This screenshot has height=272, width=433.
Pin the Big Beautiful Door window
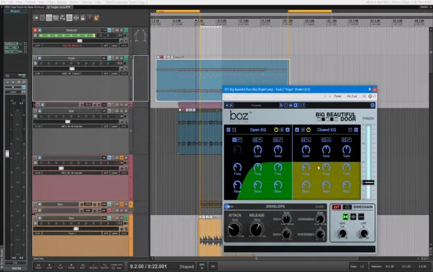coord(369,89)
